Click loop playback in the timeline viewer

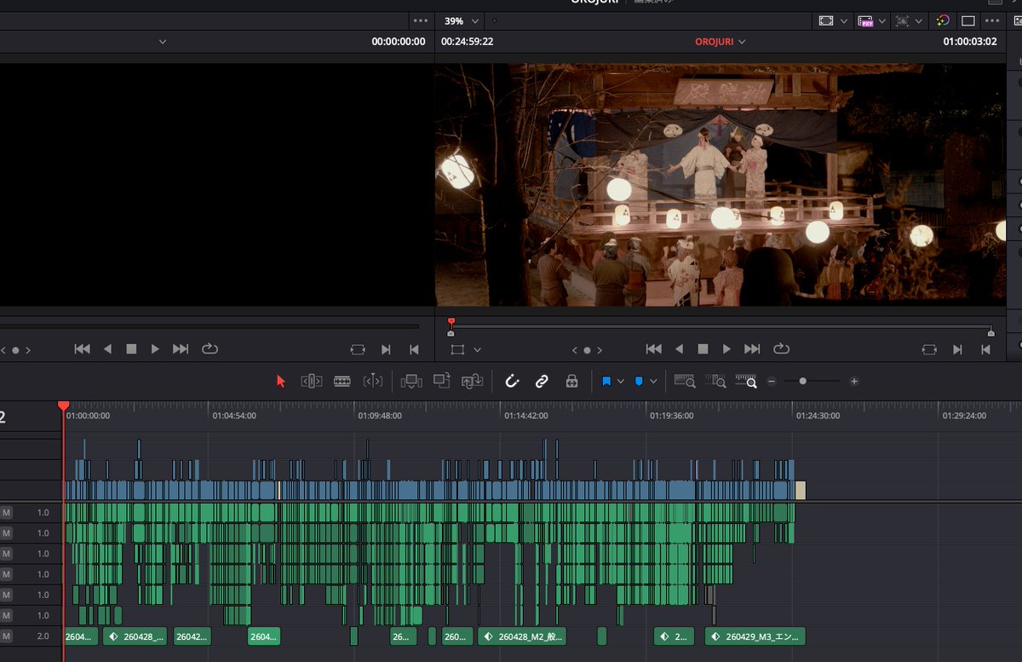coord(781,349)
